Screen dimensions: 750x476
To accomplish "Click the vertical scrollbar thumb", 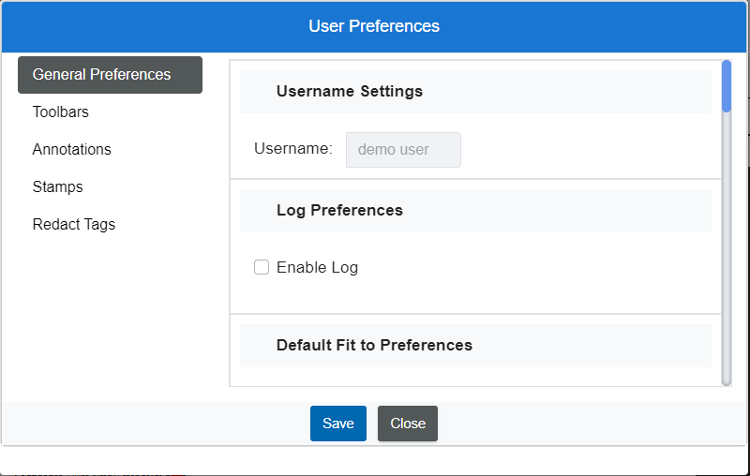I will [727, 86].
